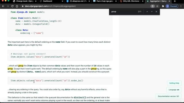This screenshot has height=103, width=184.
Task: Switch to the Dashboard tab
Action: (x=47, y=1)
